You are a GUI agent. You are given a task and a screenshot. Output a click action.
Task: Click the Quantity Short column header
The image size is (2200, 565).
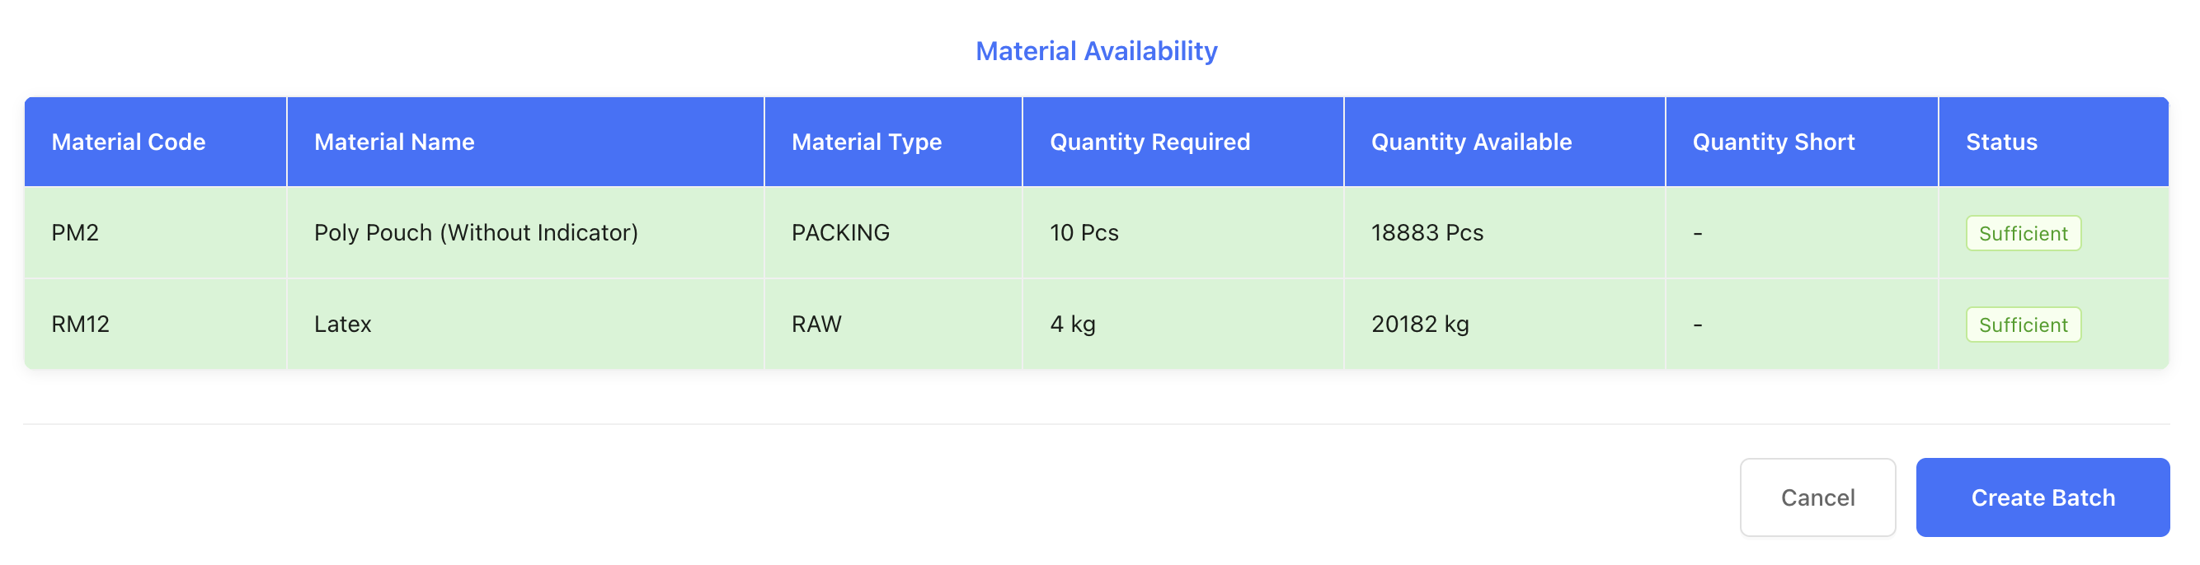pyautogui.click(x=1773, y=142)
